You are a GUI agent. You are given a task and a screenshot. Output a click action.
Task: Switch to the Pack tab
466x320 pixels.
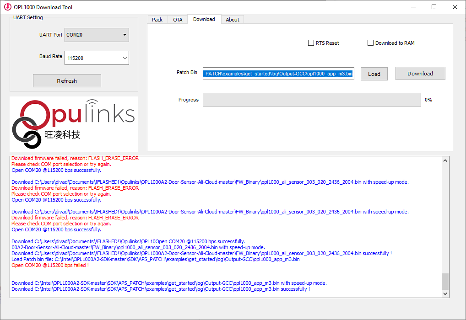tap(157, 20)
